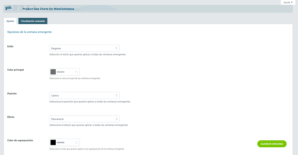
Task: Click Product Size Charts for WooCommerce title
Action: (48, 9)
